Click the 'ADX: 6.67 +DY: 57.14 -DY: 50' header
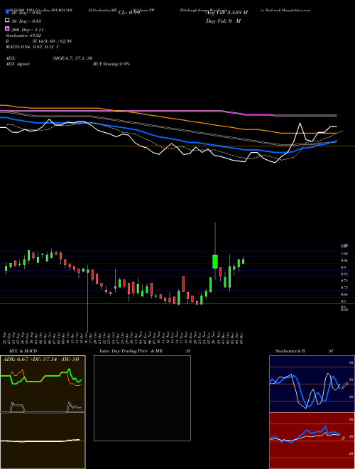The height and width of the screenshot is (469, 355). point(41,360)
